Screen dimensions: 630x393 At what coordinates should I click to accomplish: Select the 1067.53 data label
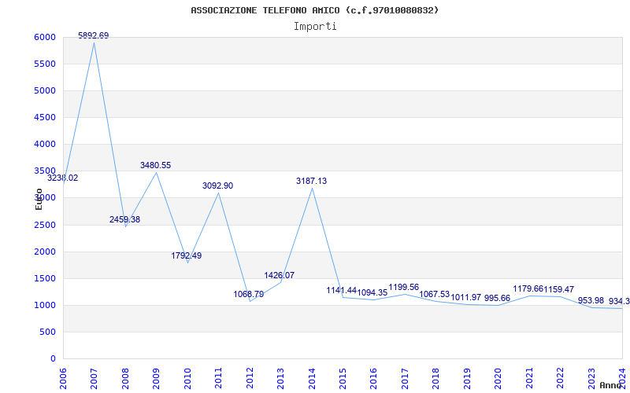pyautogui.click(x=435, y=295)
